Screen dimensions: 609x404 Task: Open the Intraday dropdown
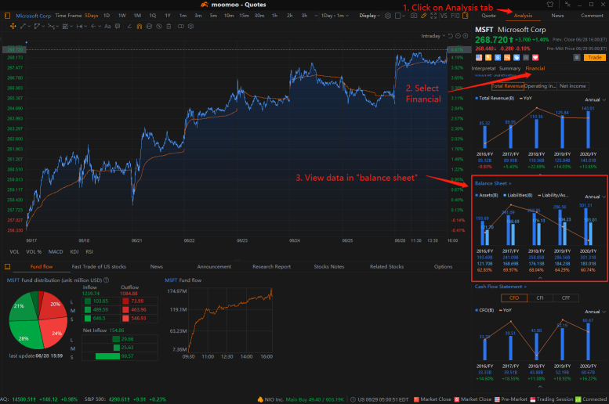pyautogui.click(x=433, y=36)
